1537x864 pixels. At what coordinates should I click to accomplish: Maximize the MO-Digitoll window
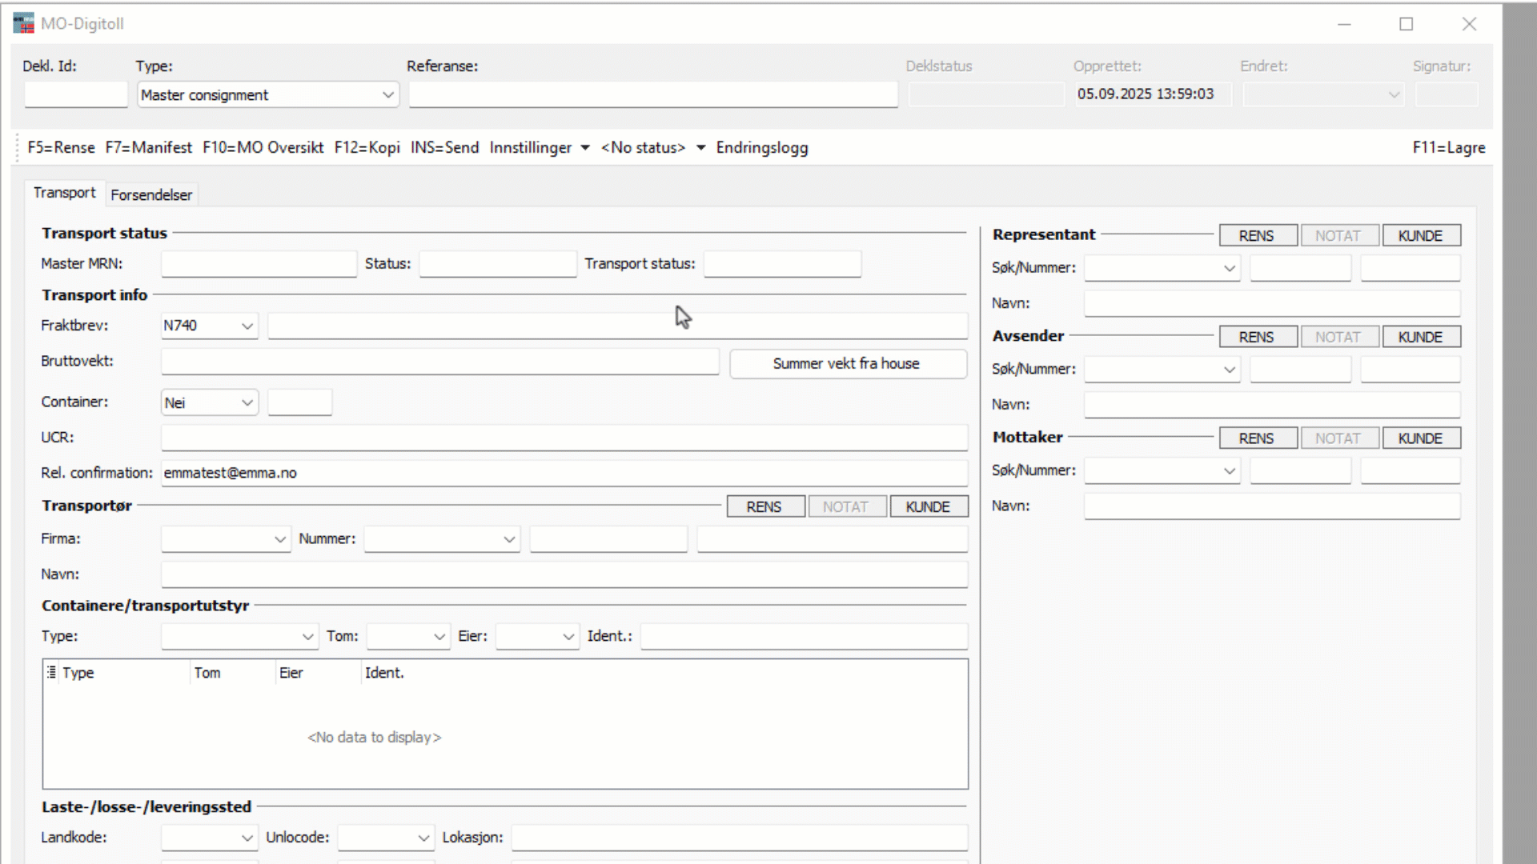[1407, 24]
